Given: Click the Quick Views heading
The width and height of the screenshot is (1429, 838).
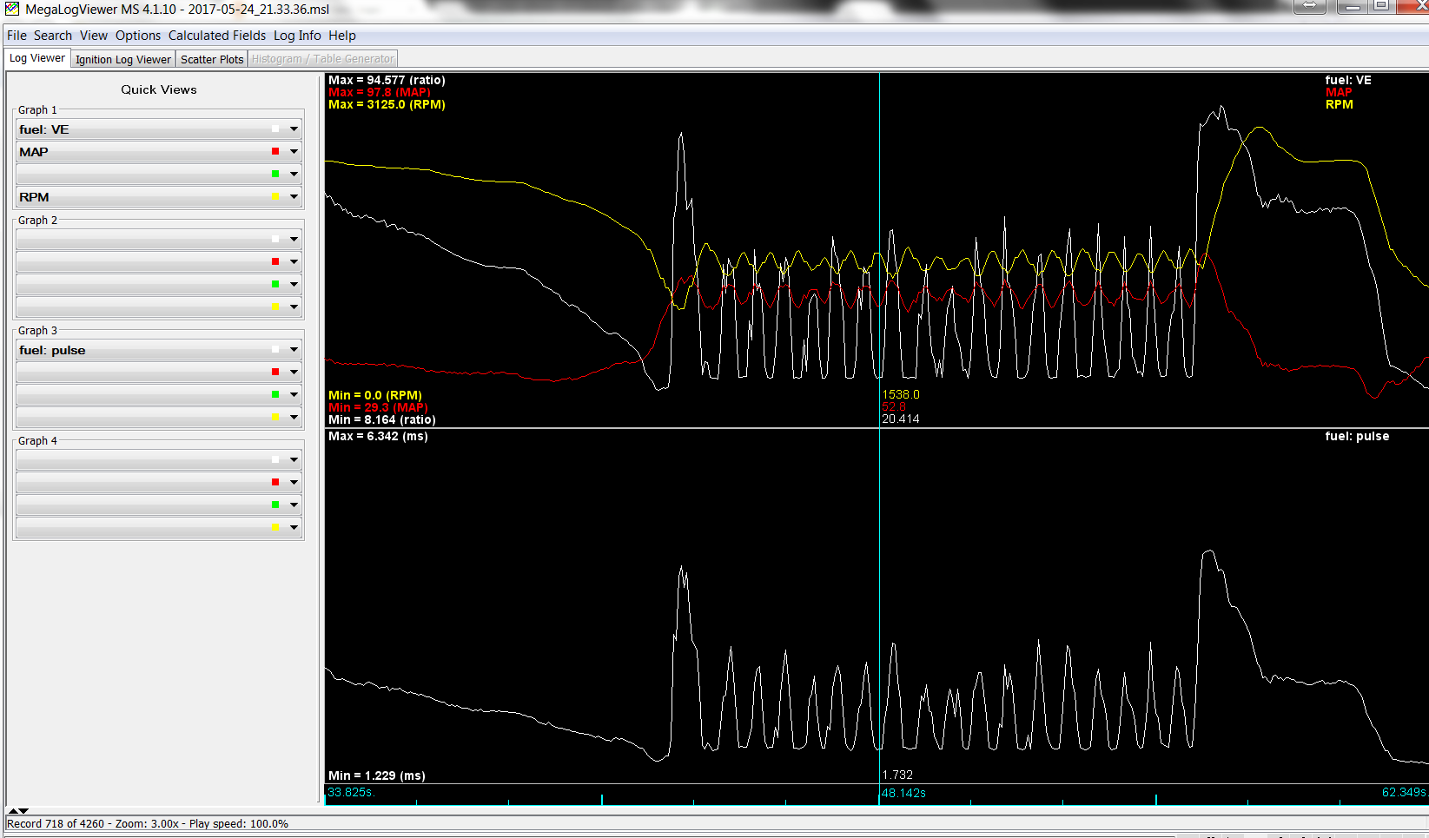Looking at the screenshot, I should pos(159,89).
